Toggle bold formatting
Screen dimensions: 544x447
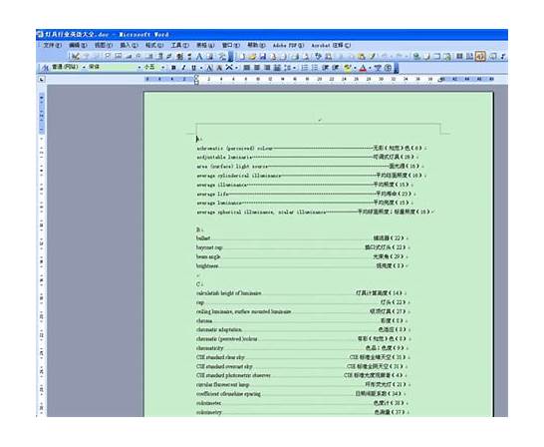point(173,68)
